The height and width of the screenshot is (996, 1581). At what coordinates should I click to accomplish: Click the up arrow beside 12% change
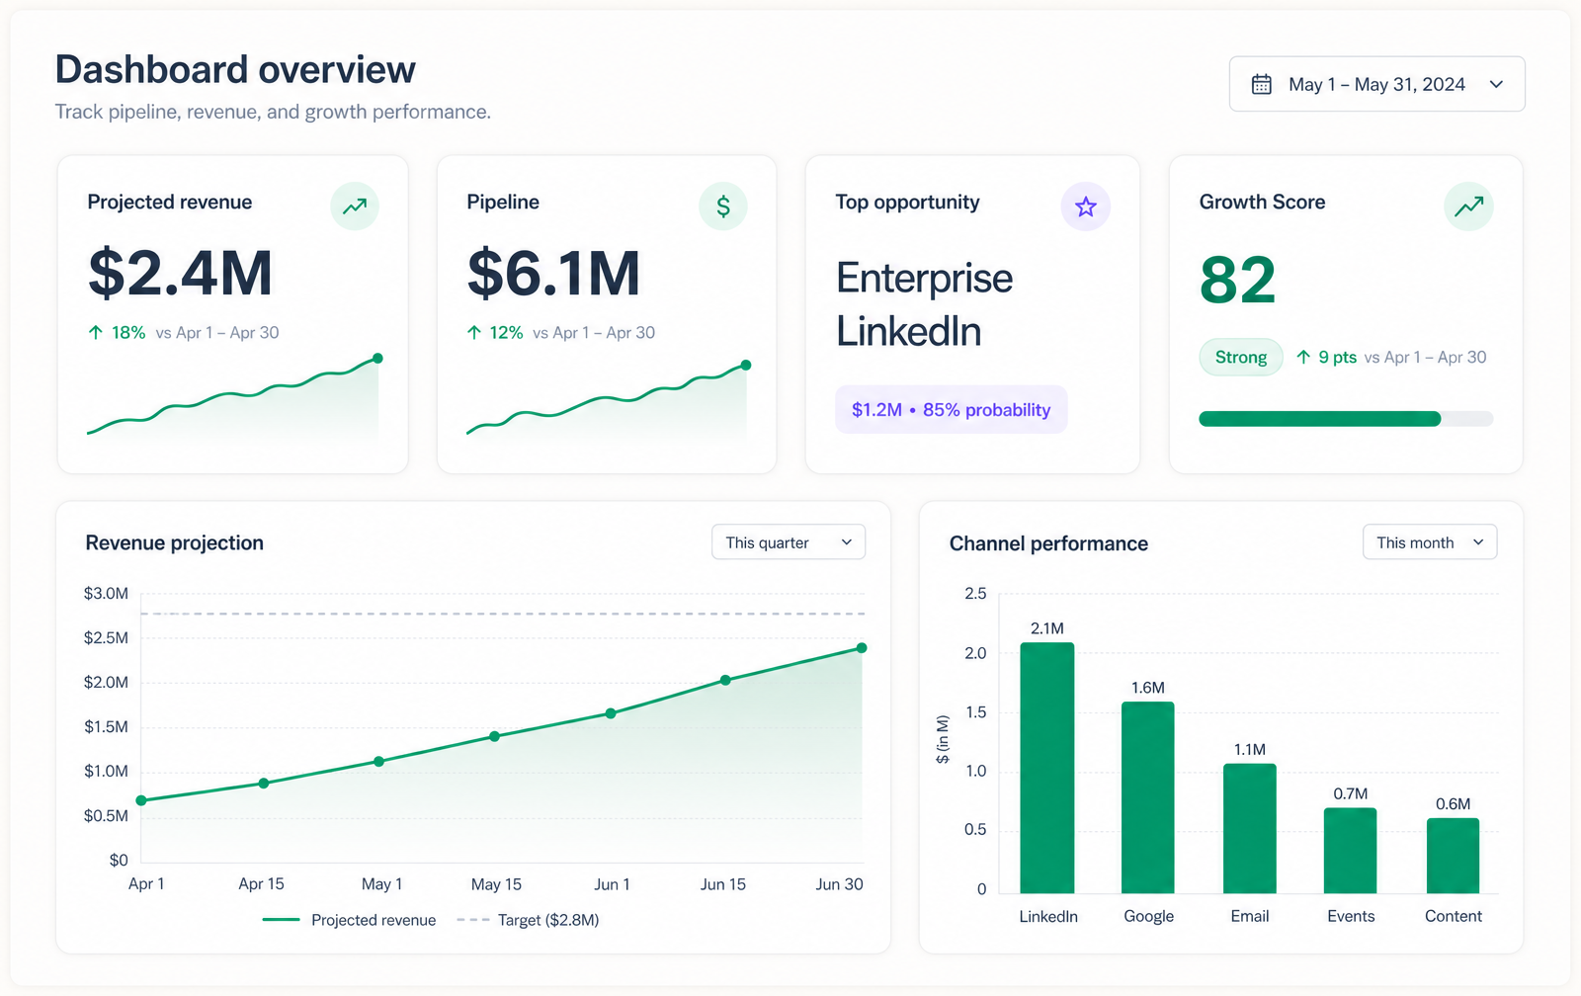(x=474, y=332)
